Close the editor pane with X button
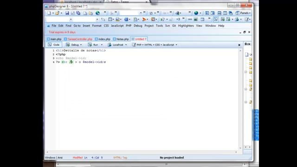The image size is (297, 167). click(x=239, y=45)
